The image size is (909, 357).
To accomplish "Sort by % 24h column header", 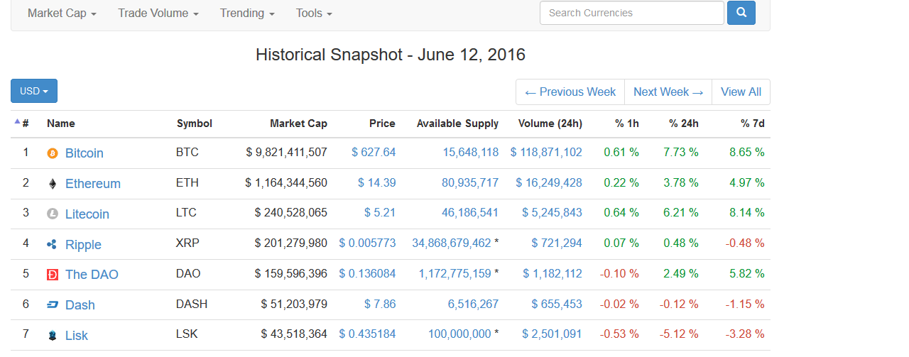I will tap(684, 123).
